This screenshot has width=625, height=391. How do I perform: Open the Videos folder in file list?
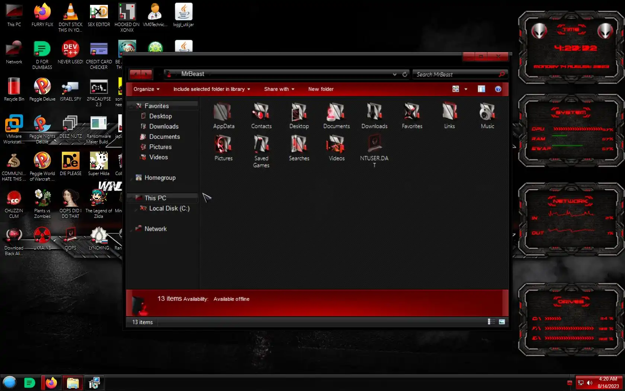337,148
